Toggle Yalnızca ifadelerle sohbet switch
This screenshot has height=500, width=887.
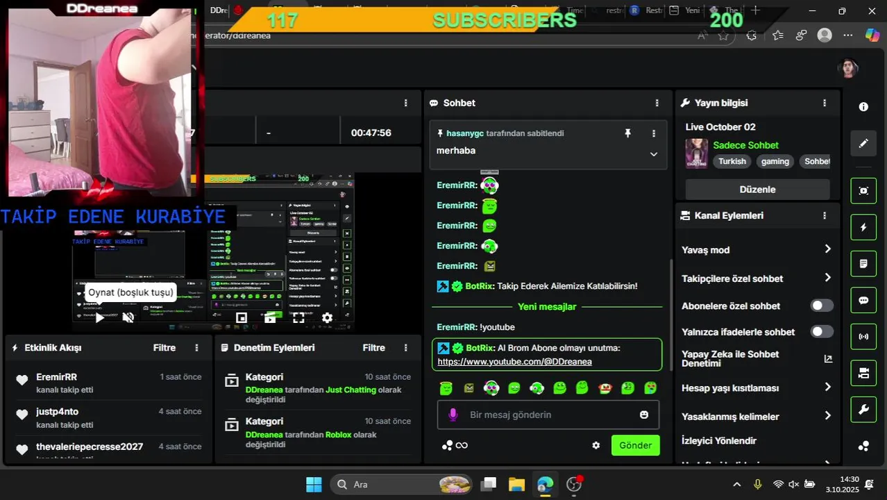pyautogui.click(x=822, y=332)
